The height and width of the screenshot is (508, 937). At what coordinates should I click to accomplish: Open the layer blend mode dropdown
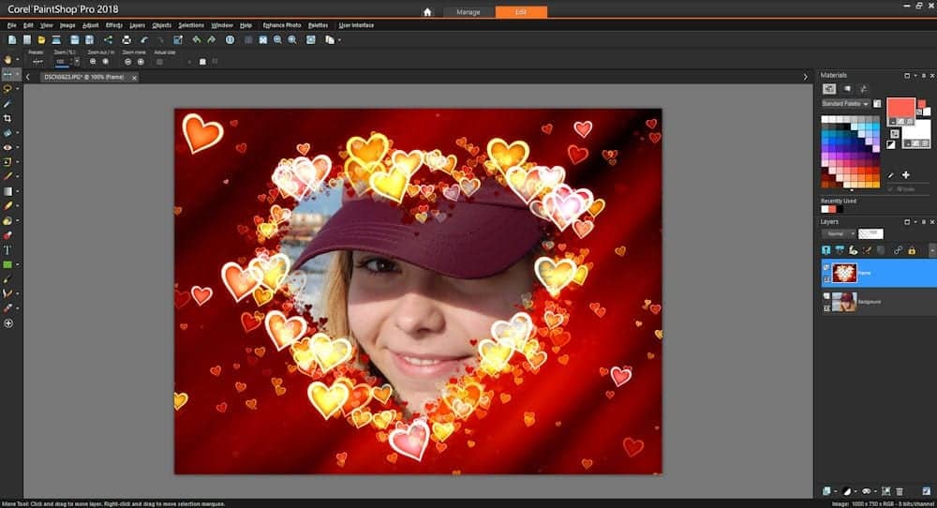pos(839,233)
